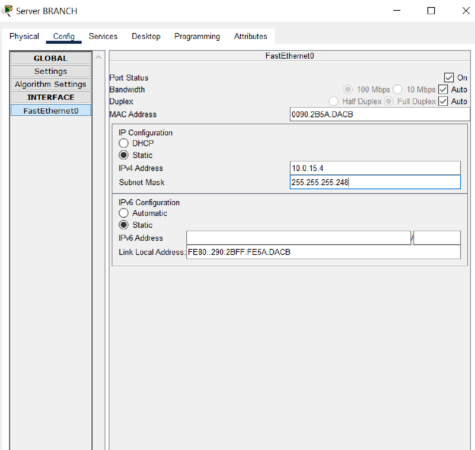475x450 pixels.
Task: Select the Config tab
Action: tap(63, 36)
